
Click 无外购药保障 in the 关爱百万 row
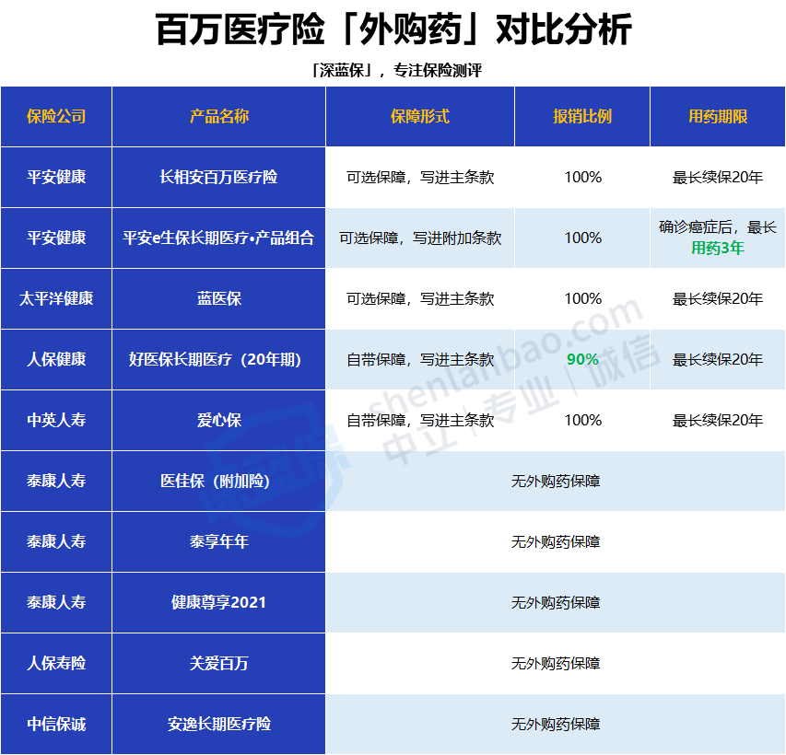coord(556,663)
